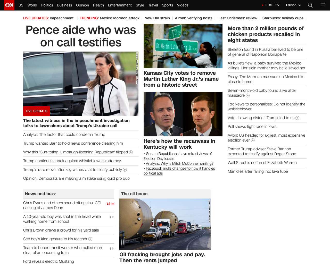Open Martin Luther King street sign photo
Image resolution: width=330 pixels, height=264 pixels.
tap(183, 46)
